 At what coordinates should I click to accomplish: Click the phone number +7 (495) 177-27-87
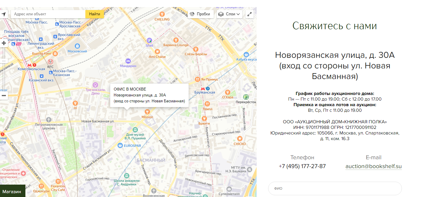click(x=302, y=166)
